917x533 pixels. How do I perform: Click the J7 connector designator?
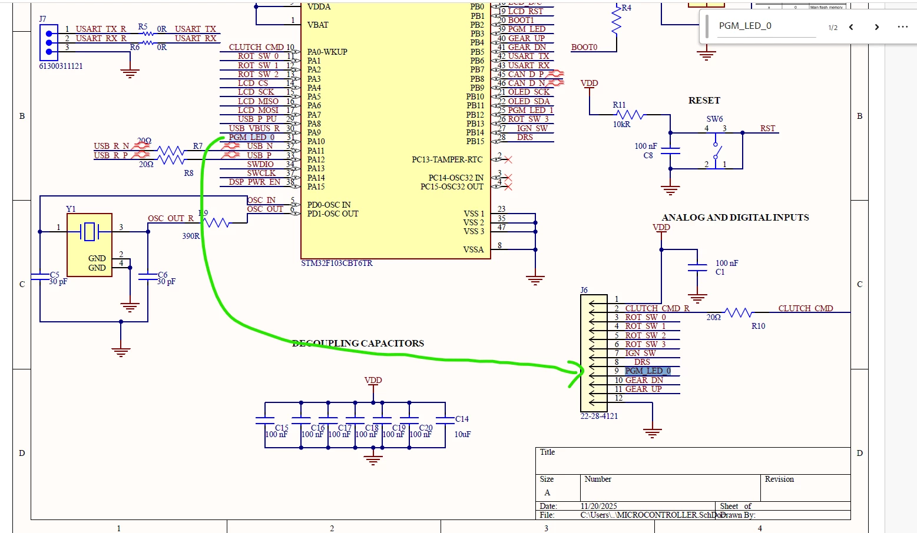[x=42, y=19]
